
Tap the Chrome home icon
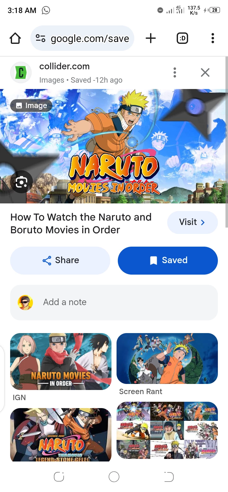pyautogui.click(x=15, y=38)
